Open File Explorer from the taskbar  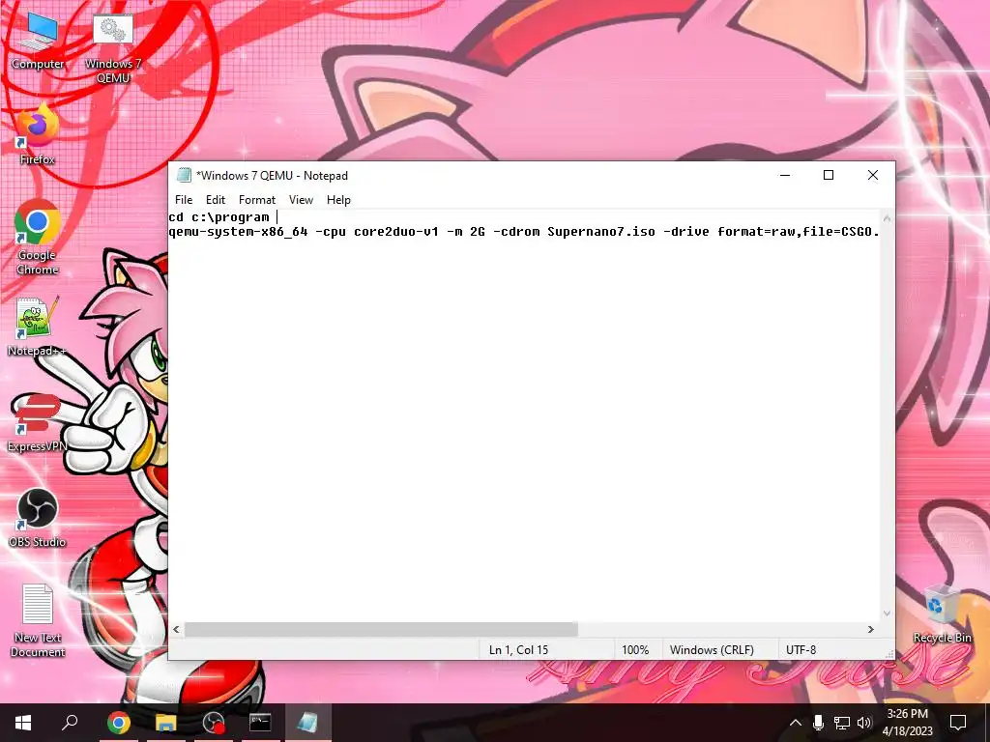(166, 723)
